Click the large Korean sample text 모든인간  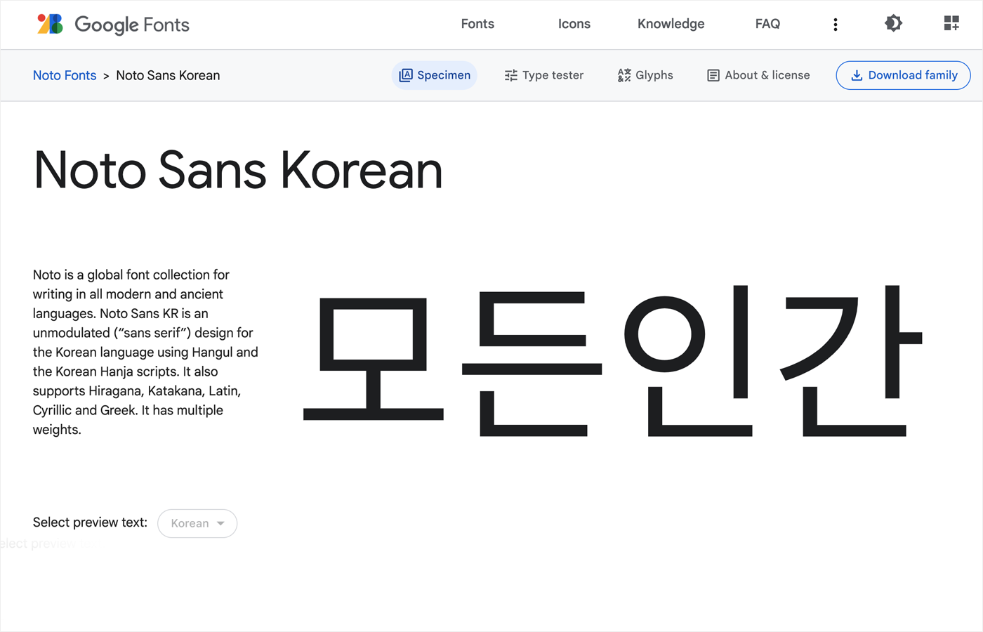click(x=612, y=360)
